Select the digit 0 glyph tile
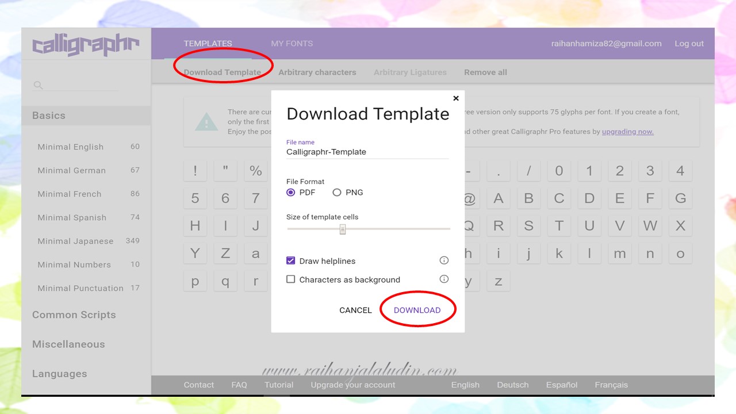 click(559, 171)
